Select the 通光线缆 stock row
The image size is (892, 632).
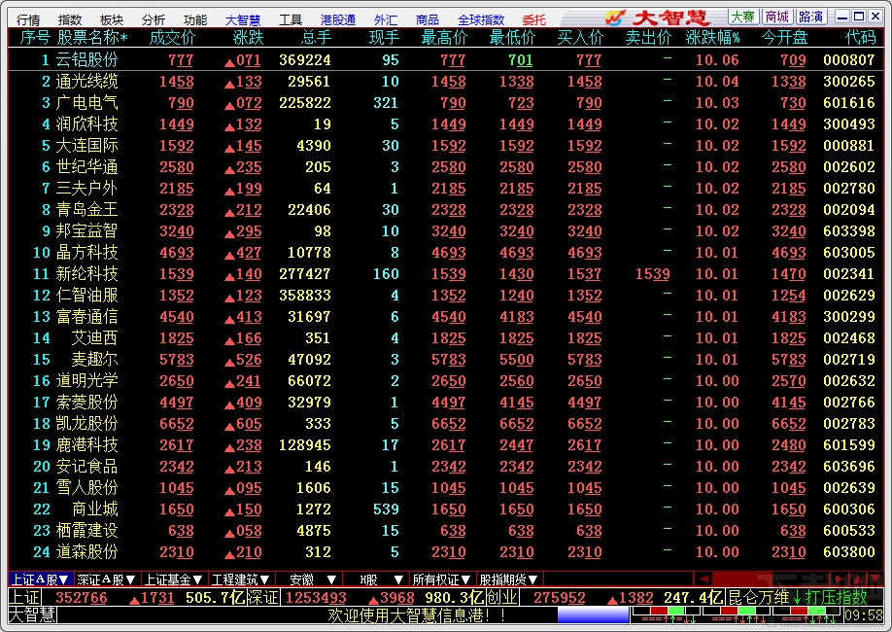coord(446,82)
